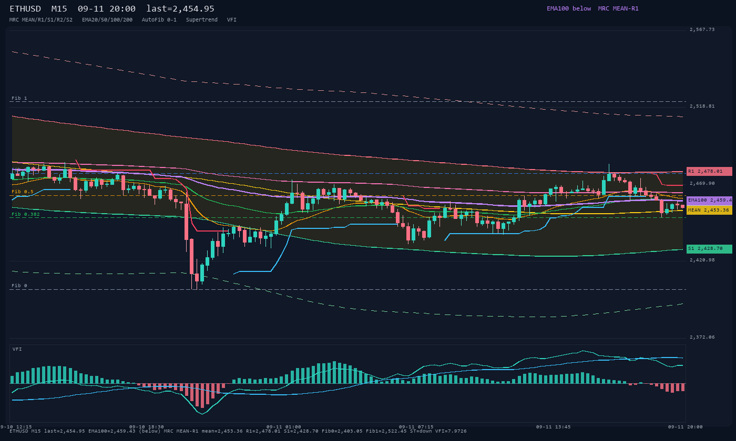736x441 pixels.
Task: Click the MRC MEAN-R1 status text
Action: click(x=618, y=8)
